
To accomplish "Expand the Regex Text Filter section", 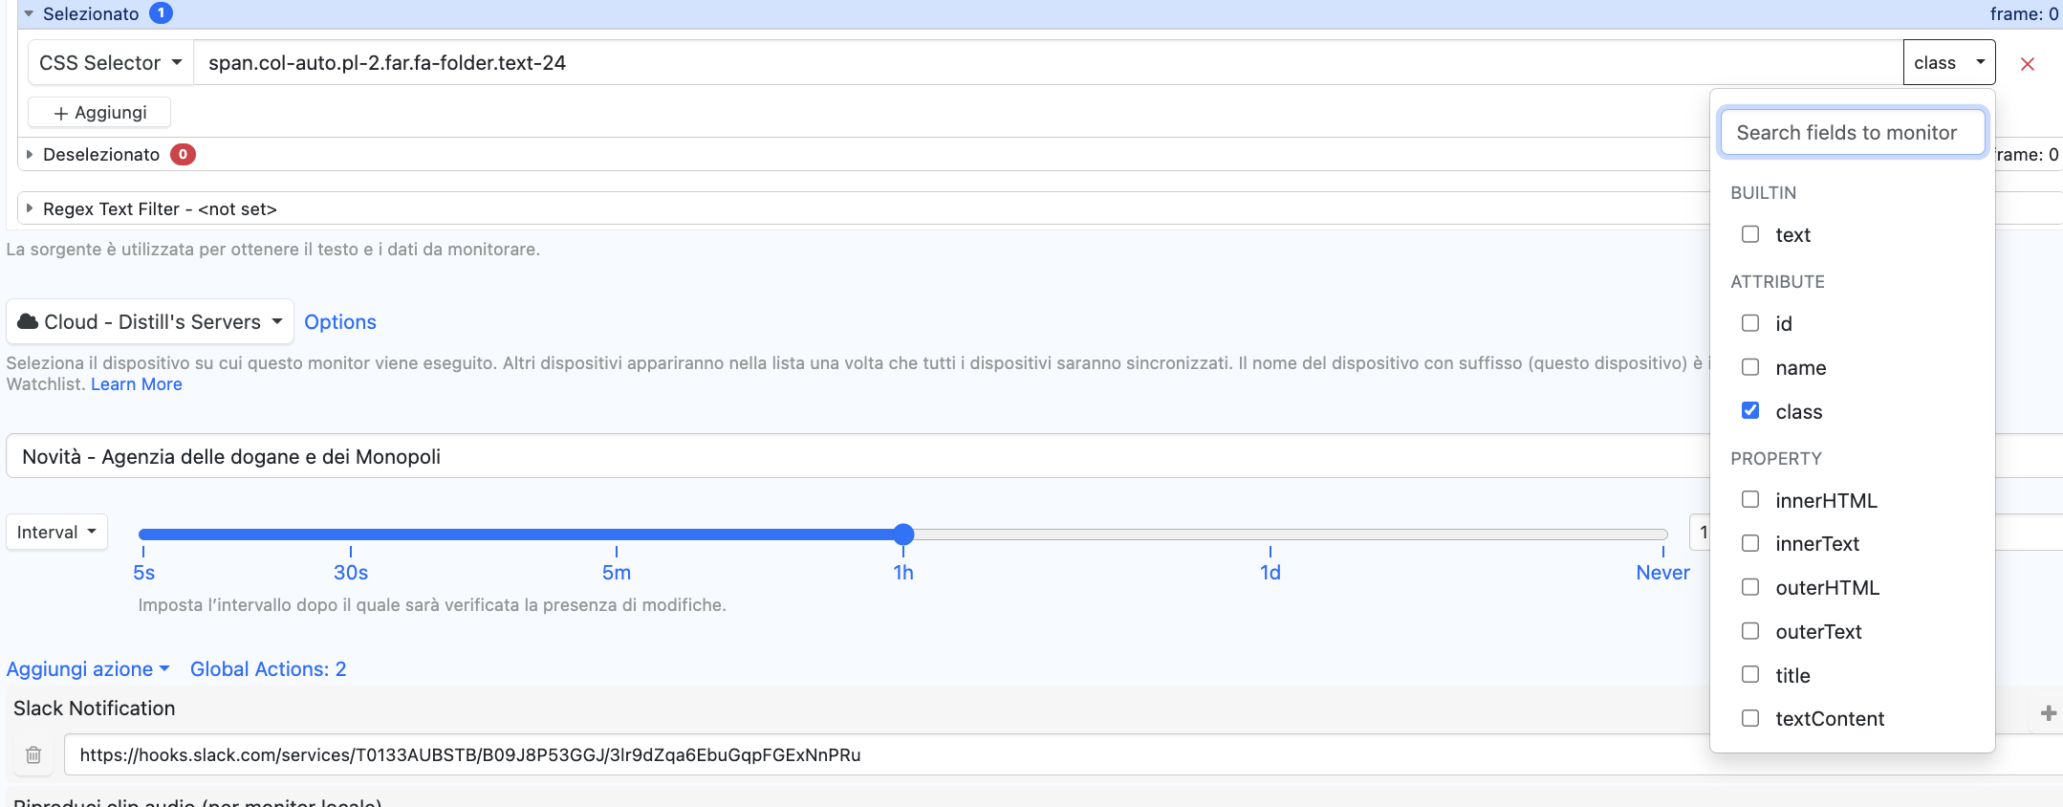I will [x=30, y=208].
